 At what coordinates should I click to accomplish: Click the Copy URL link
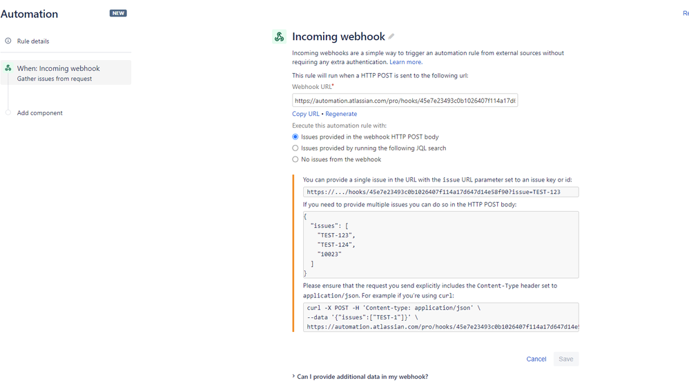click(306, 114)
